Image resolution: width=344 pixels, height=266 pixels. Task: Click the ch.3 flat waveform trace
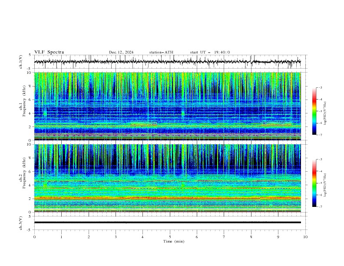(x=167, y=223)
